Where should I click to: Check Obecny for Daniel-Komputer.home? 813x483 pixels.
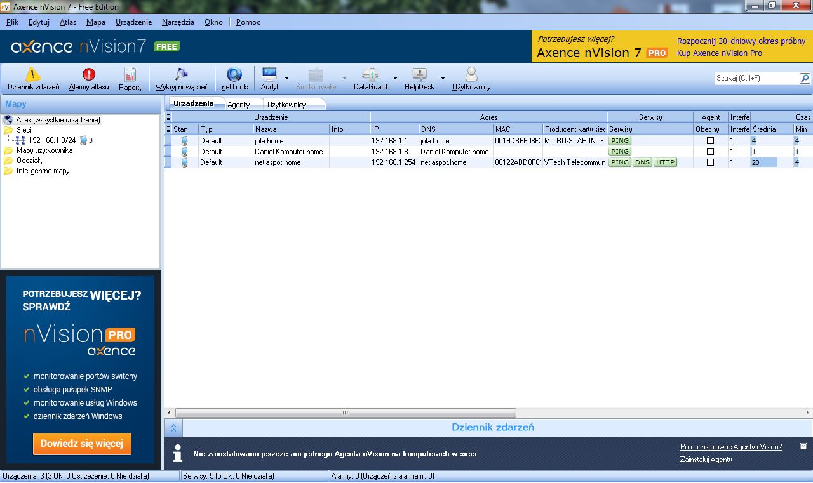coord(710,152)
